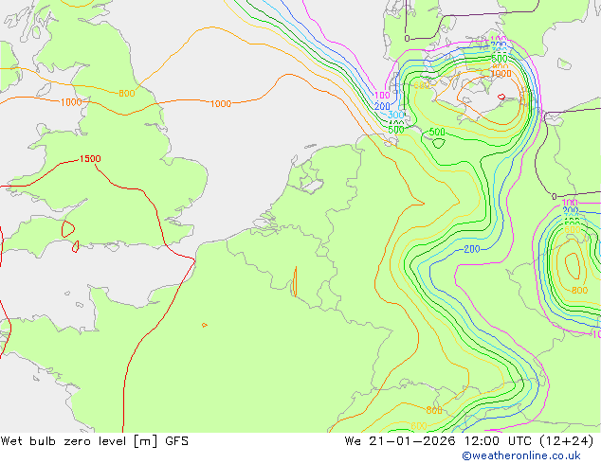
Task: Click the red 1500 contour label over Wales
Action: click(x=90, y=158)
